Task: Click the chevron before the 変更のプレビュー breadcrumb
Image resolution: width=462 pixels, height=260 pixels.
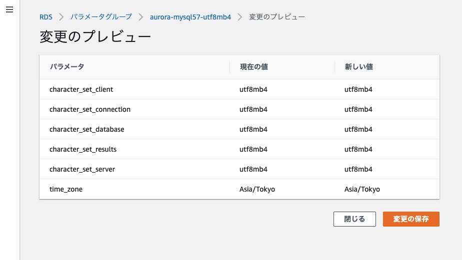Action: pos(240,17)
